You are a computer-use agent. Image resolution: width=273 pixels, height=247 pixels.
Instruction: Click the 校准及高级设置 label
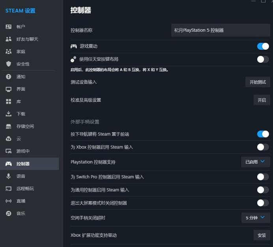pos(86,100)
